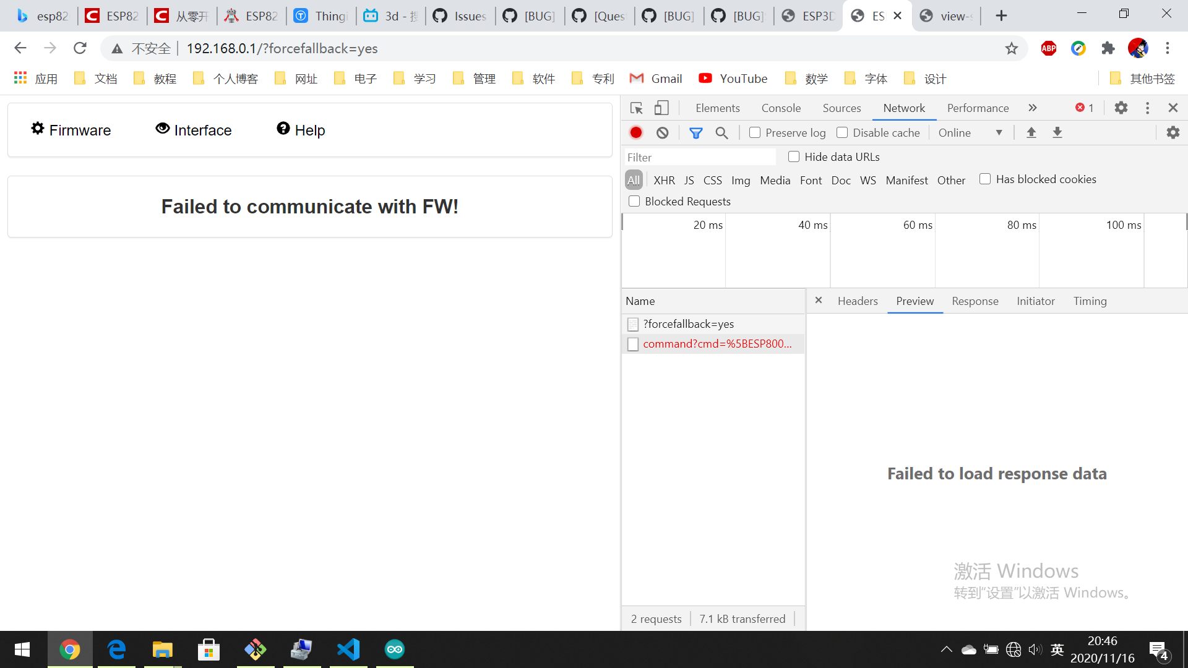Clear the network request log
The height and width of the screenshot is (668, 1188).
click(662, 132)
